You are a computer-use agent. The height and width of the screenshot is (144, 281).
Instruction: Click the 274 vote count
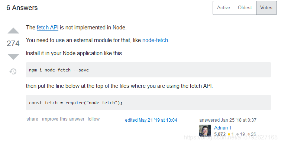coord(13,44)
